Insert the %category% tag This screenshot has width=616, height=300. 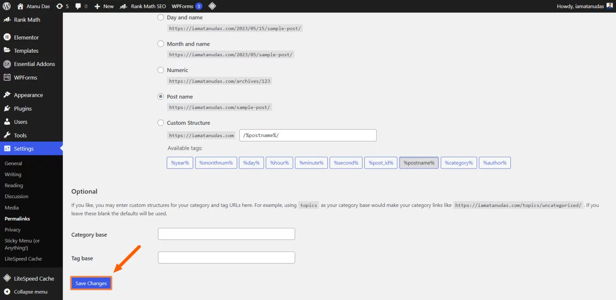tap(459, 163)
